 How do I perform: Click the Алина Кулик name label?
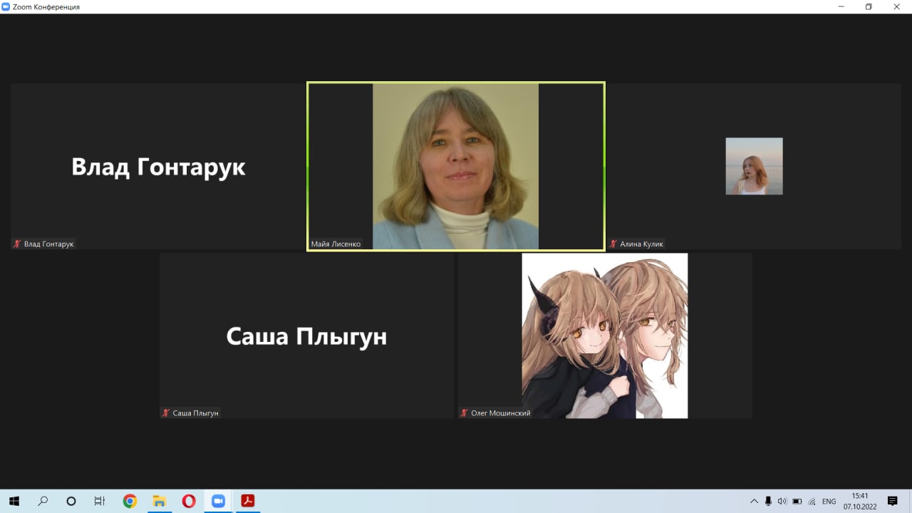[641, 244]
